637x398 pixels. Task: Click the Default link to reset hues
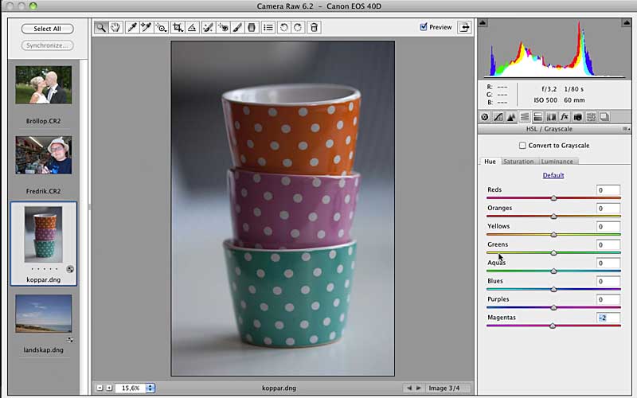tap(553, 175)
